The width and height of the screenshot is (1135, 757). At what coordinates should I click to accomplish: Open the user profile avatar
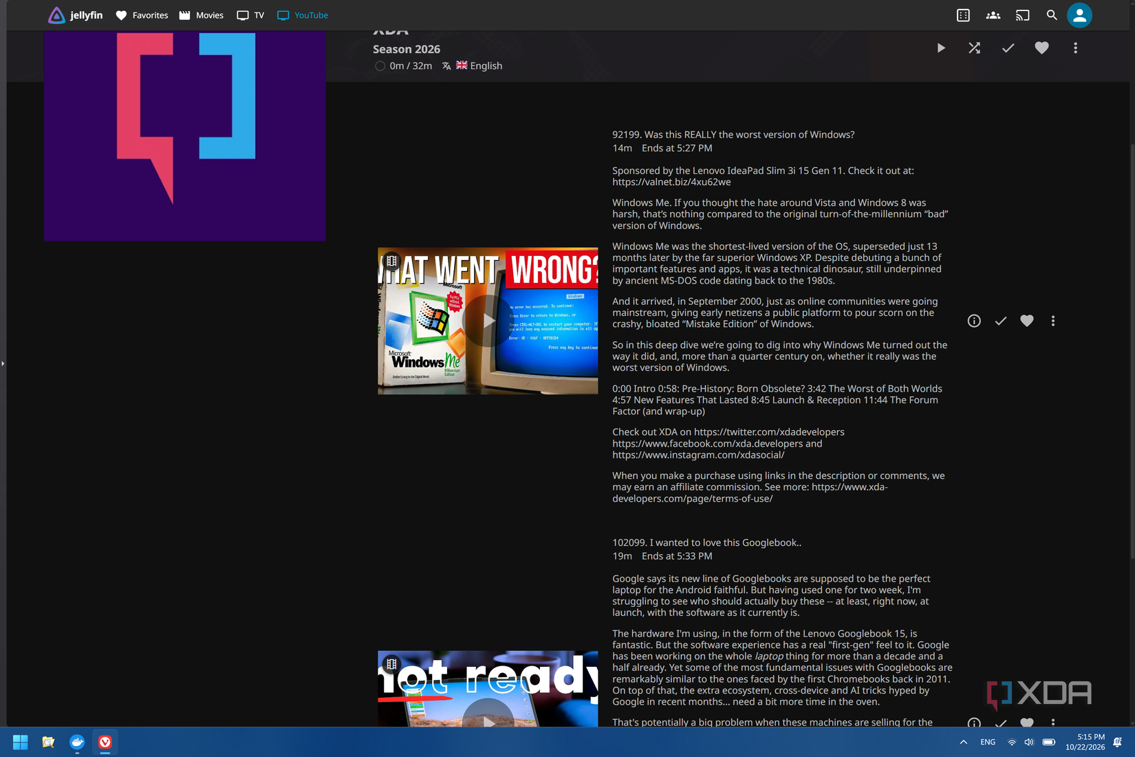1079,15
